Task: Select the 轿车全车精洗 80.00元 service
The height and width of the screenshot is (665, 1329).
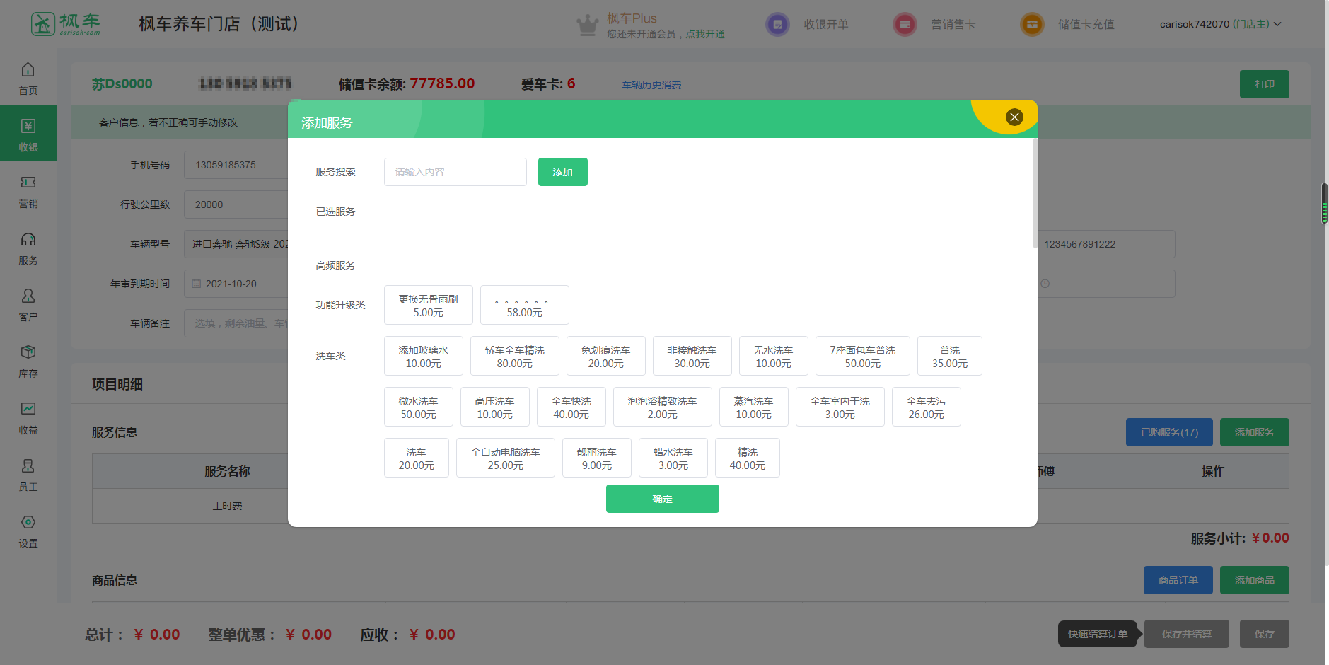Action: (514, 357)
